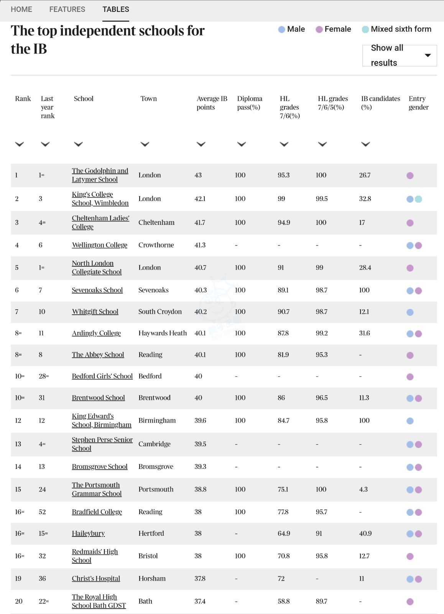Open The Godolphin and Latymer School link
The width and height of the screenshot is (444, 614).
coord(100,175)
